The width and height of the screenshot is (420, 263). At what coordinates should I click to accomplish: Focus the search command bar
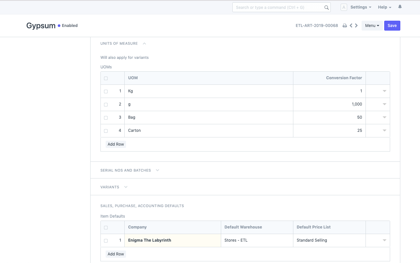[278, 7]
